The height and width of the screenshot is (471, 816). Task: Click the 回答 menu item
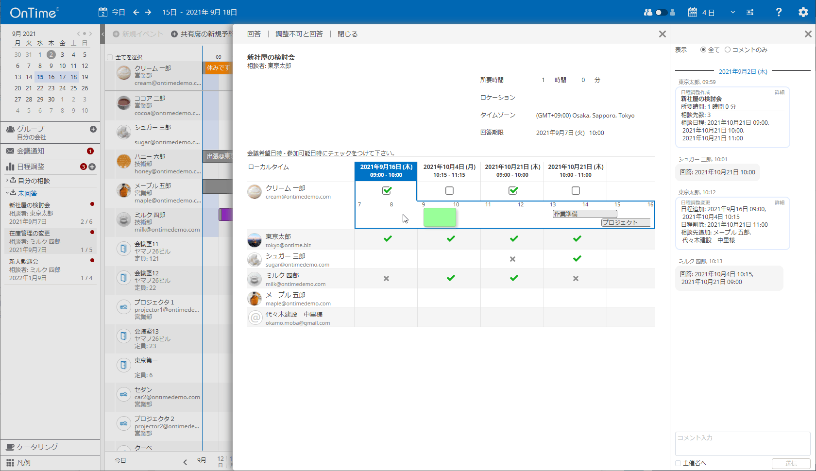tap(254, 34)
